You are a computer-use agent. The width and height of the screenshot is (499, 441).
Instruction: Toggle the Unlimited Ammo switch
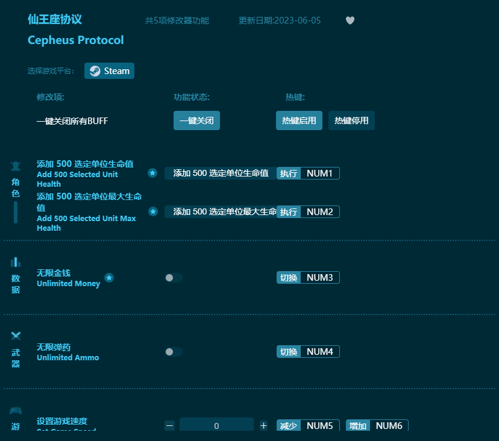point(174,351)
